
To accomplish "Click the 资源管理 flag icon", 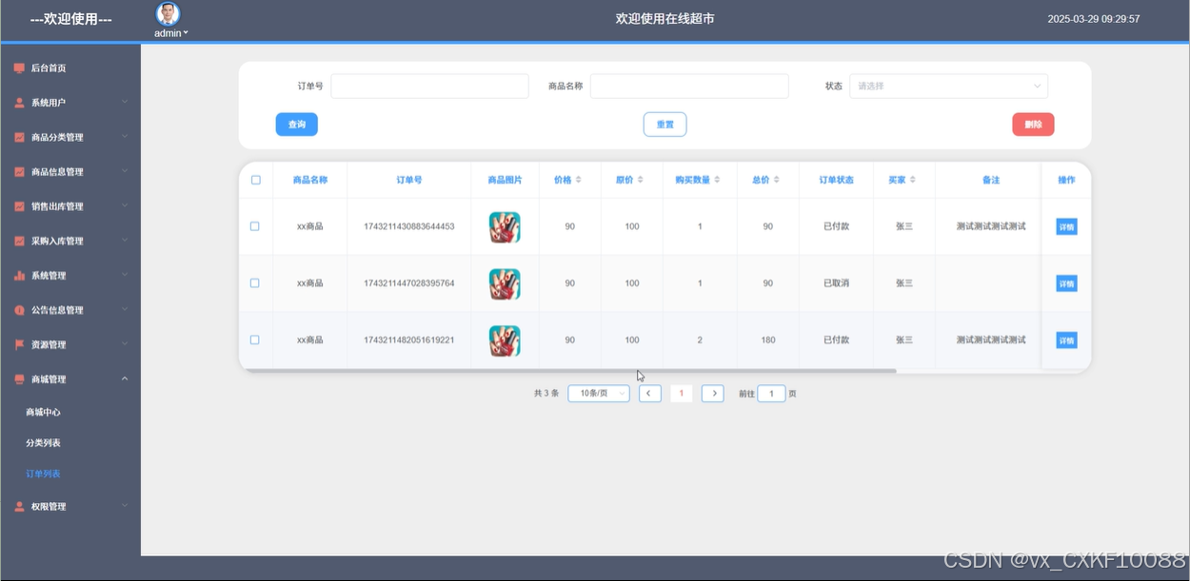I will pyautogui.click(x=19, y=344).
